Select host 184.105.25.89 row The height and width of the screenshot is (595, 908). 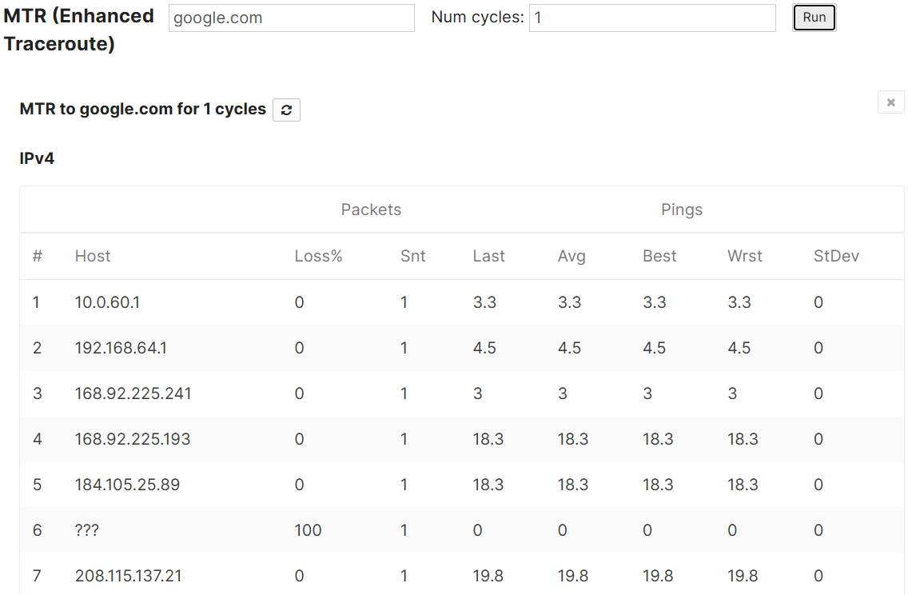(x=461, y=485)
